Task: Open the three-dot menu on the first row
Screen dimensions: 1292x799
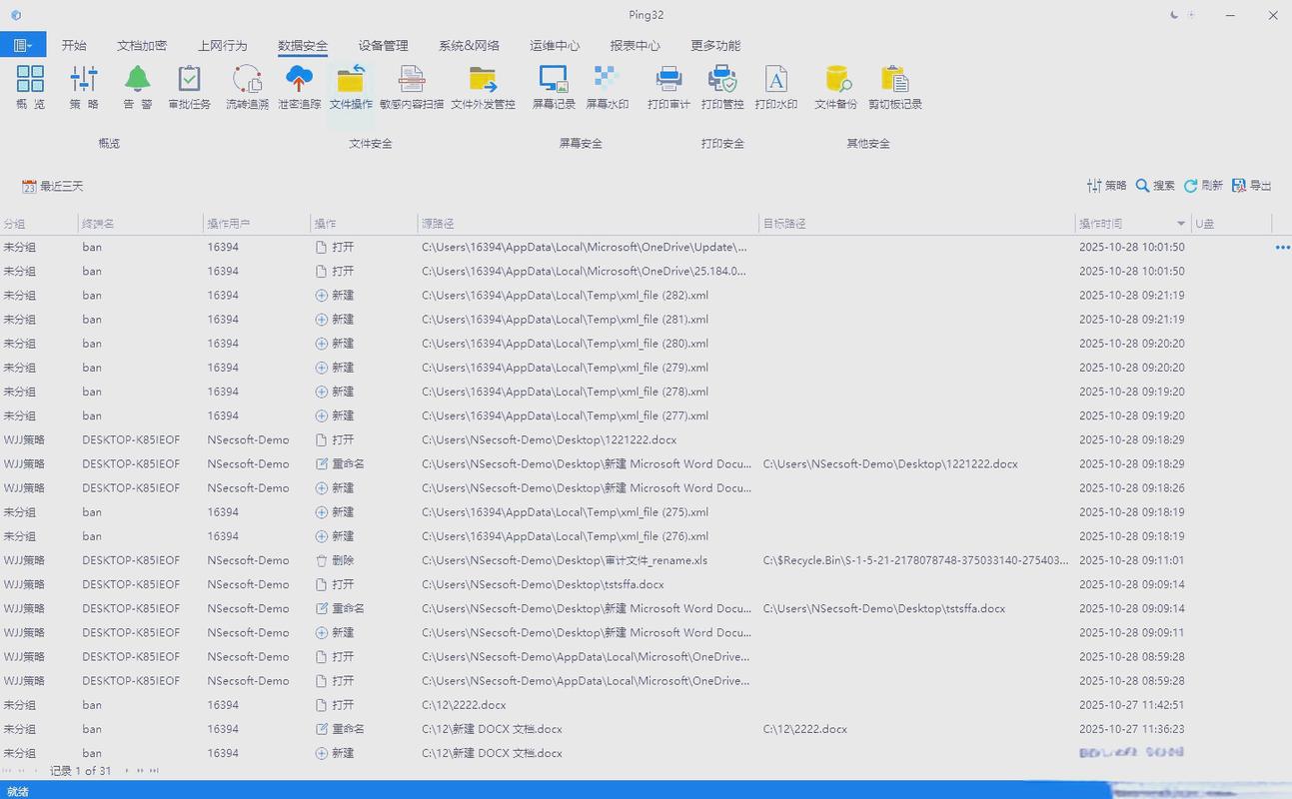Action: [x=1283, y=247]
